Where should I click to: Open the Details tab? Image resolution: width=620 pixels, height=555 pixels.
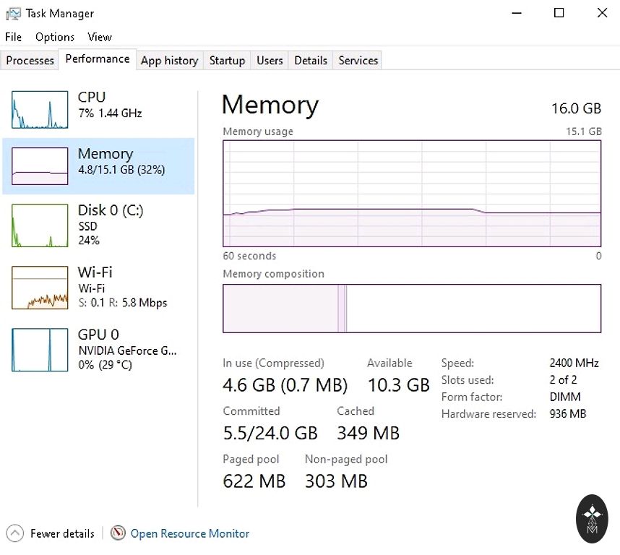(311, 61)
